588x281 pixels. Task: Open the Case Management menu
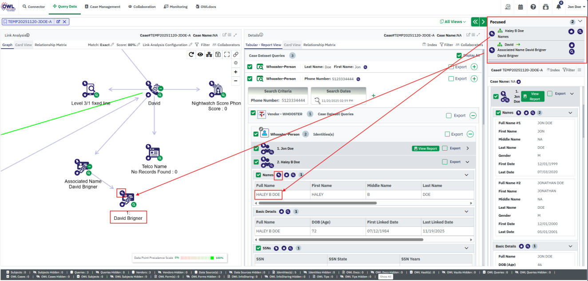click(102, 7)
